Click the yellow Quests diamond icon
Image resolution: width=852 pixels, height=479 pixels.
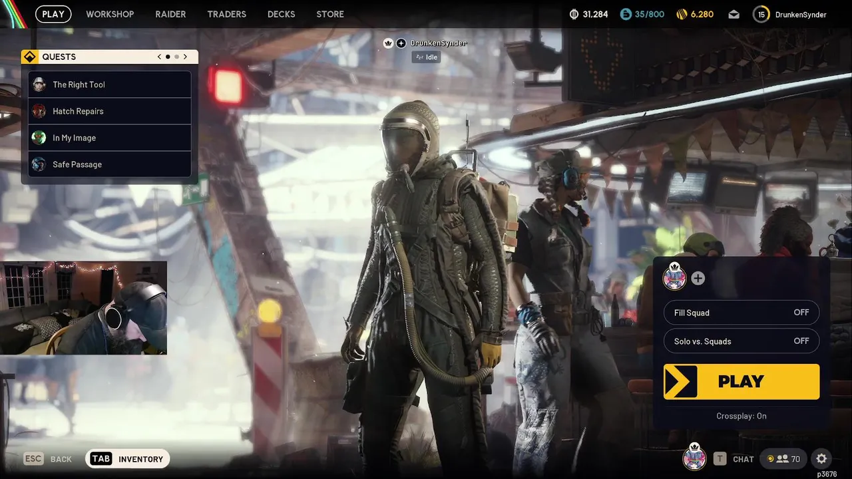point(29,57)
